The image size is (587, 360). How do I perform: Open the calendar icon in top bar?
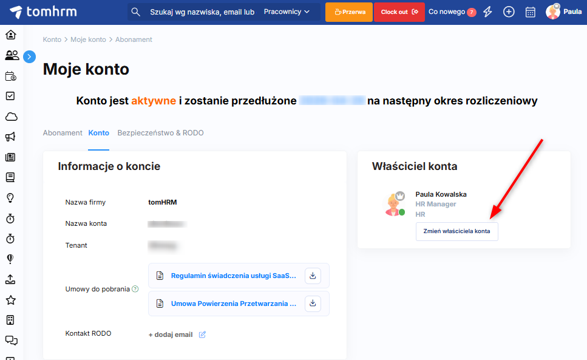[x=530, y=12]
